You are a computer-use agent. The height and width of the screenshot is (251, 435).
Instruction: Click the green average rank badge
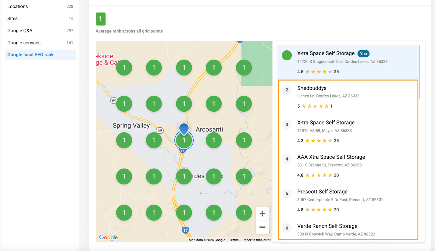101,19
